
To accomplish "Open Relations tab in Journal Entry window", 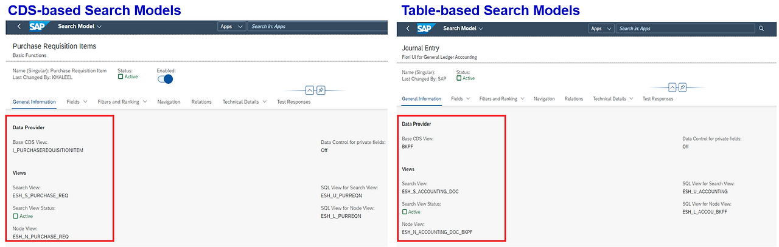I will [574, 98].
